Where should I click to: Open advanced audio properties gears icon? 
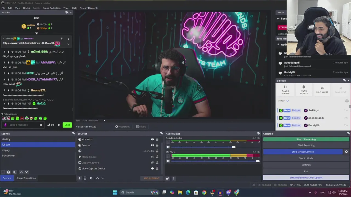168,179
